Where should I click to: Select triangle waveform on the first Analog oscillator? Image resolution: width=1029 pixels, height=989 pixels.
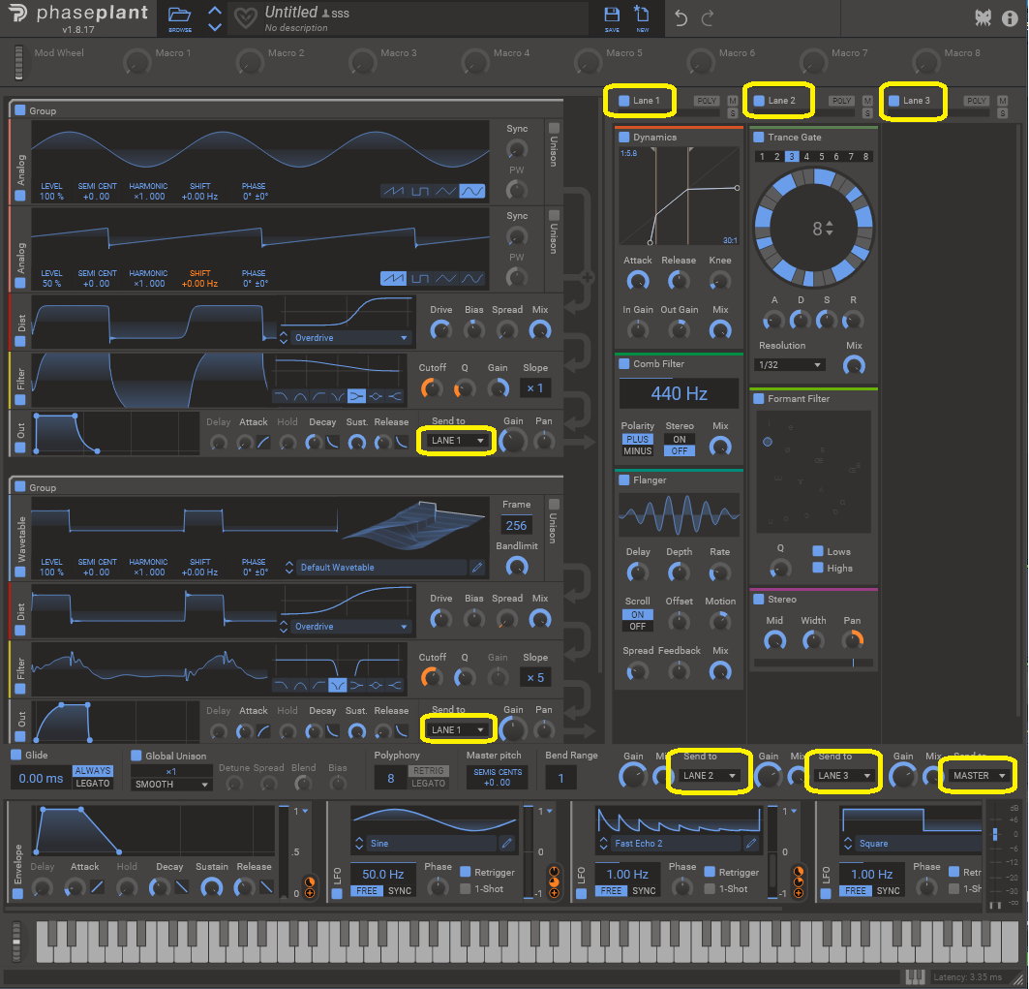446,191
